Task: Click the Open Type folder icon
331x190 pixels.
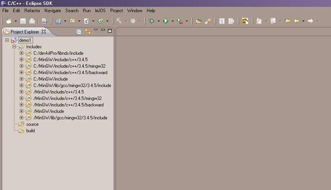Action: click(199, 21)
